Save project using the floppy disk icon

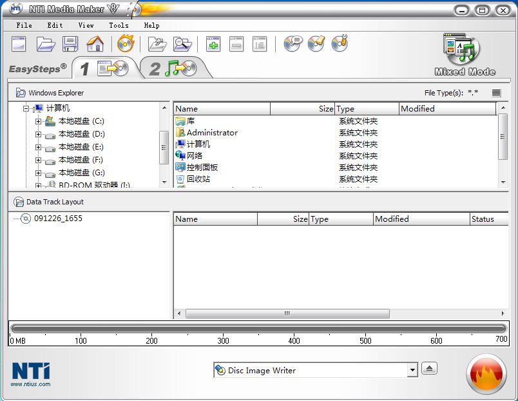pos(70,44)
